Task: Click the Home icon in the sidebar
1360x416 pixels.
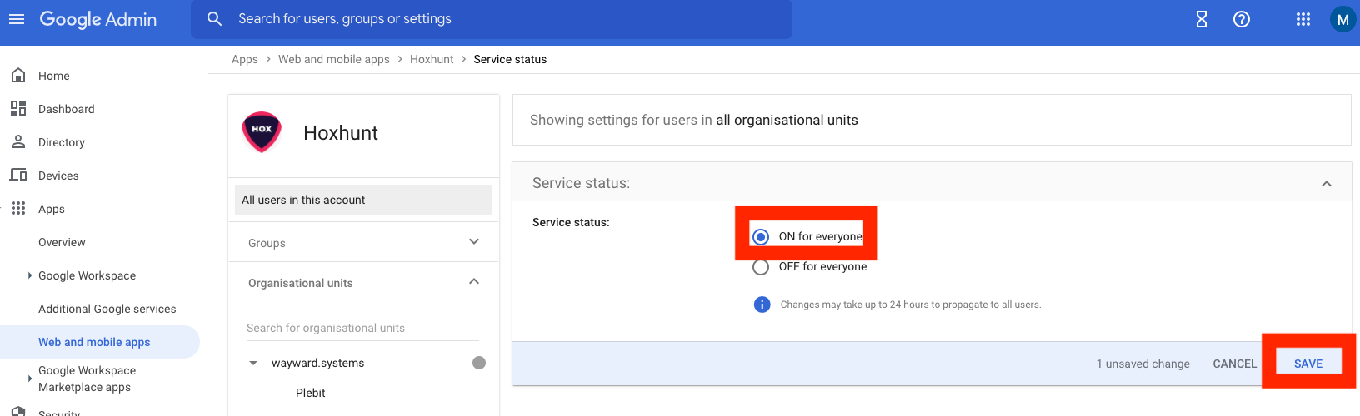Action: 18,76
